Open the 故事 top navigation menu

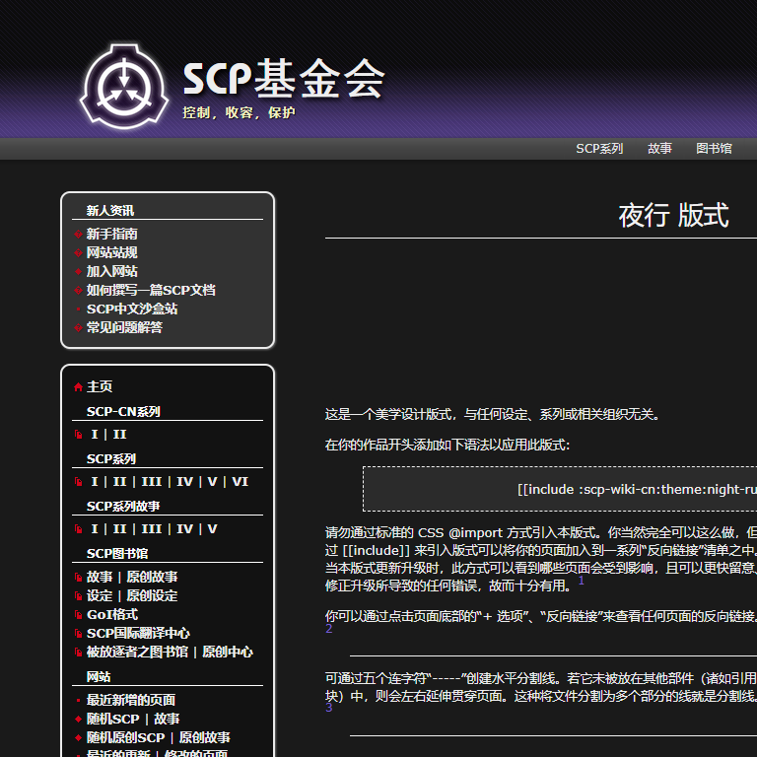659,149
